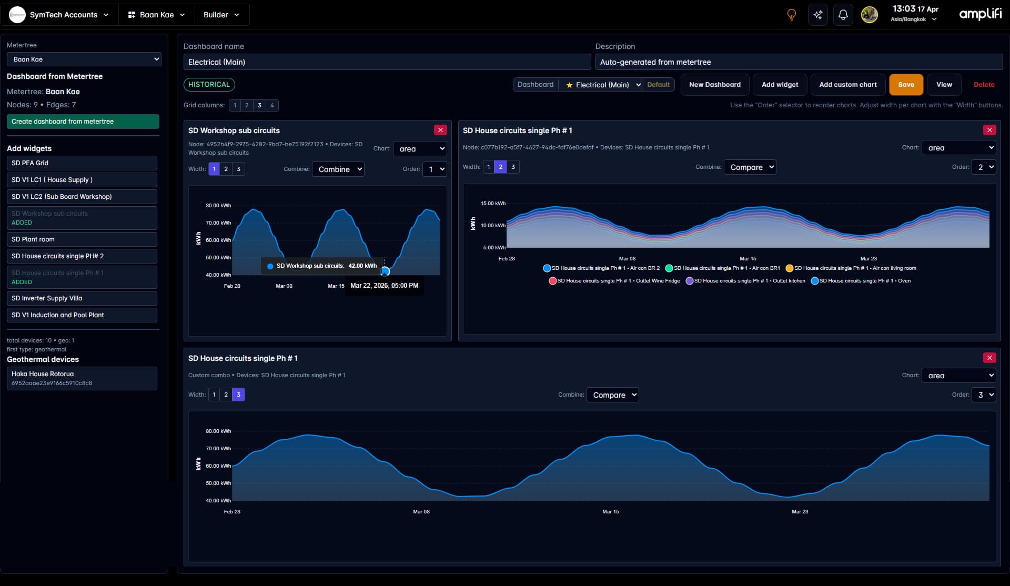Open the AI sparkle assistant icon
The image size is (1010, 586).
tap(817, 15)
